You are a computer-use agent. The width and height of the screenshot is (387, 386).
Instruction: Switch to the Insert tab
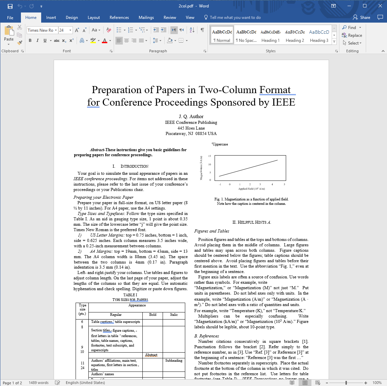51,18
